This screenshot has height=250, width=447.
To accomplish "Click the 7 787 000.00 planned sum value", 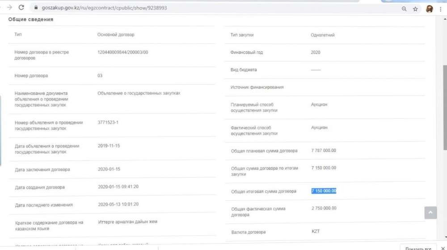I will pos(324,151).
